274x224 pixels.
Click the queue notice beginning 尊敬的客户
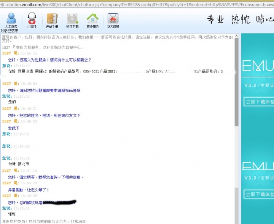pyautogui.click(x=118, y=39)
